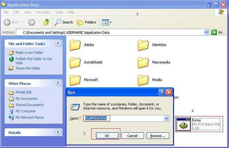Open the Run dialog Open dropdown
This screenshot has width=229, height=148.
click(x=166, y=118)
